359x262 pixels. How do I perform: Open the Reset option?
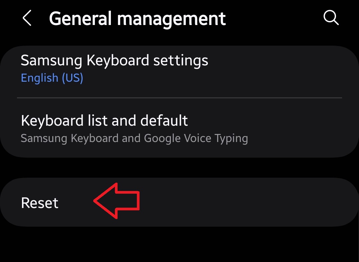(40, 203)
